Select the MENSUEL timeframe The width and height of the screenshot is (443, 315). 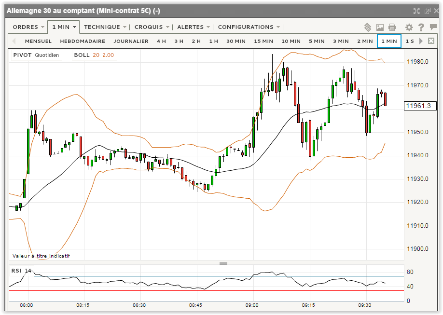[x=38, y=41]
